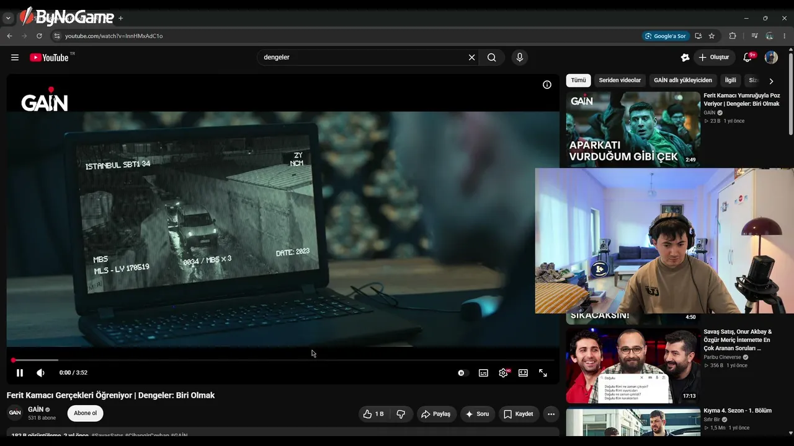
Task: Open the YouTube guide hamburger menu
Action: click(15, 58)
